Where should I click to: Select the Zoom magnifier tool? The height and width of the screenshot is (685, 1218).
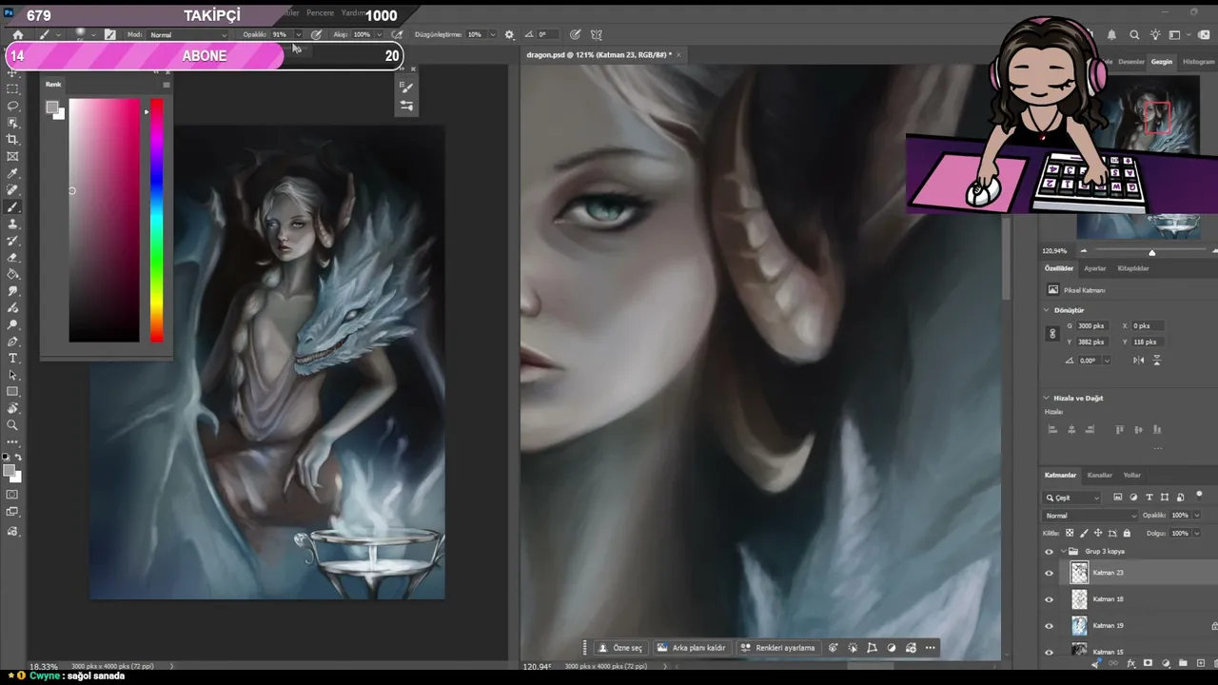(x=12, y=425)
